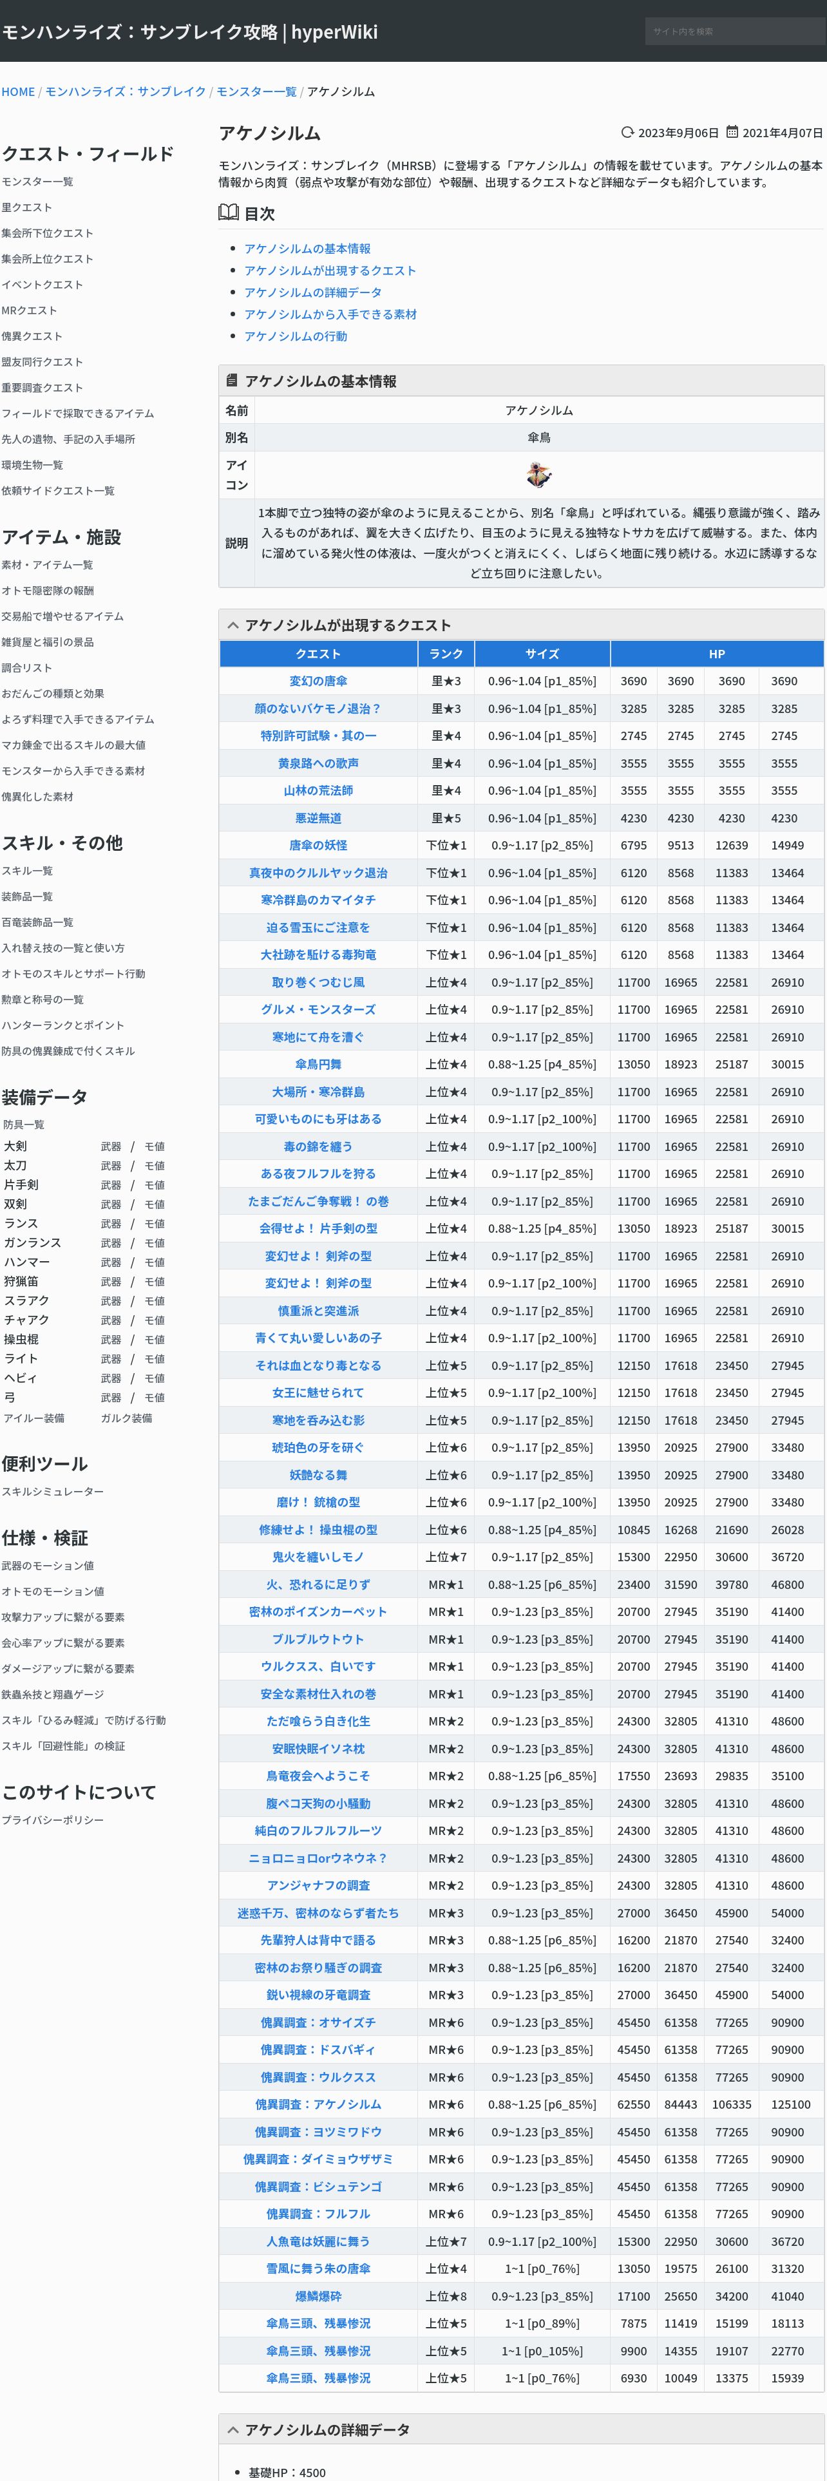Click the site search input field
The image size is (827, 2481).
point(735,31)
